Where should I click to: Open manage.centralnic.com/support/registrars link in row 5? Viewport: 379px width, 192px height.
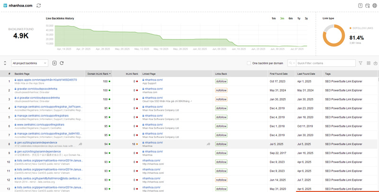coord(43,116)
